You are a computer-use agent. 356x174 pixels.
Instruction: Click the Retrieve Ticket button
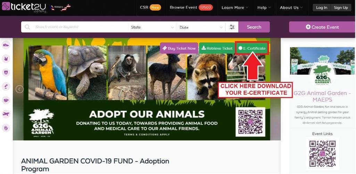(217, 48)
